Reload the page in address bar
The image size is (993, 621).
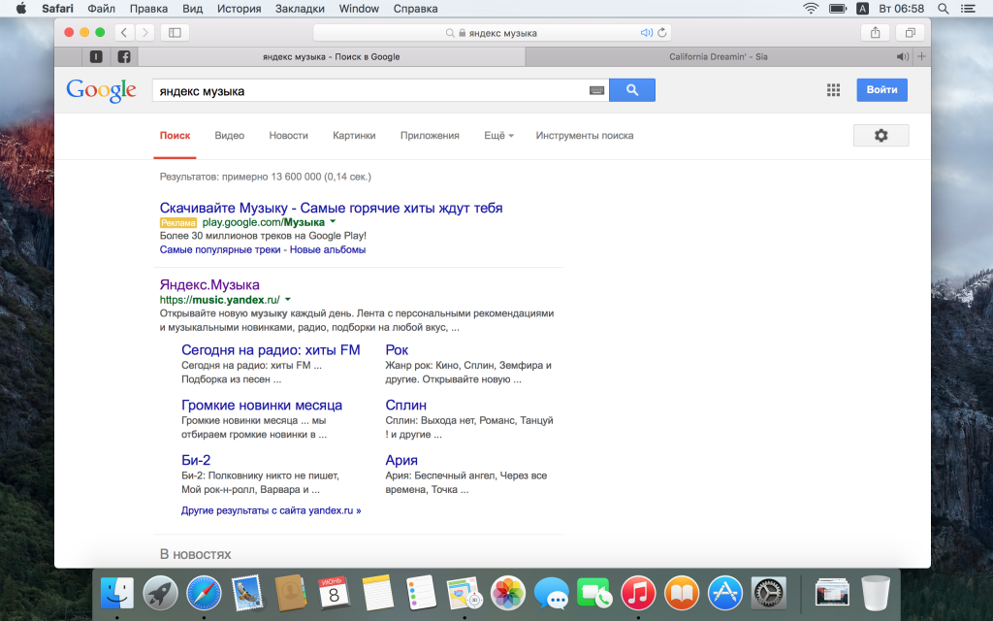661,32
